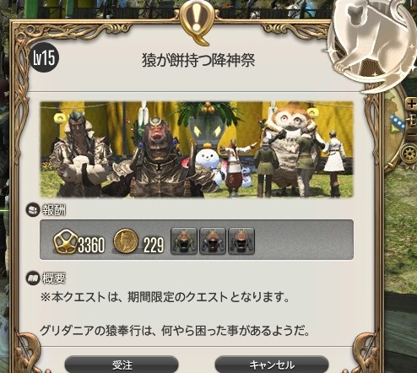Click the 報酬 rewards section icon

click(x=32, y=210)
